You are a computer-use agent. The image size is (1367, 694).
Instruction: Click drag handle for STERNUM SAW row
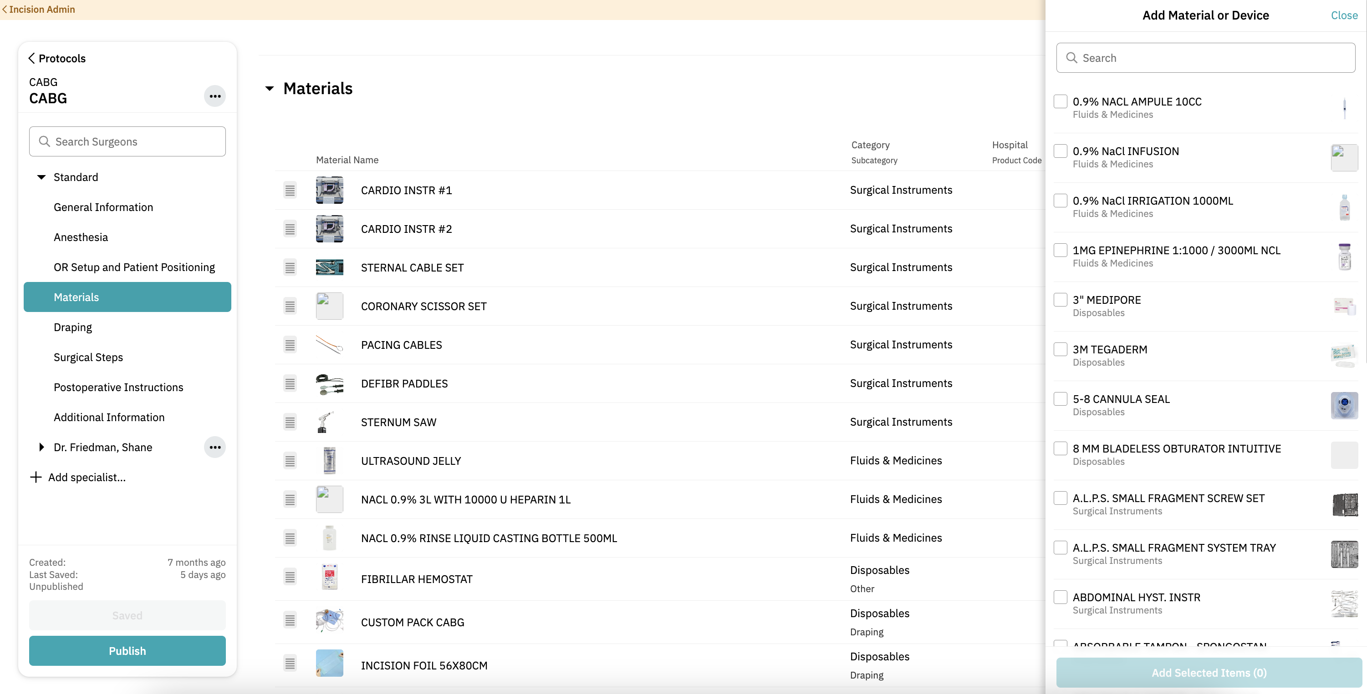pos(290,422)
